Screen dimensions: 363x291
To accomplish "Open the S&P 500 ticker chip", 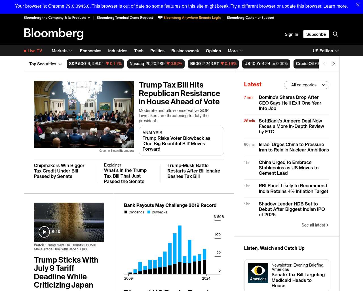I will tap(95, 64).
